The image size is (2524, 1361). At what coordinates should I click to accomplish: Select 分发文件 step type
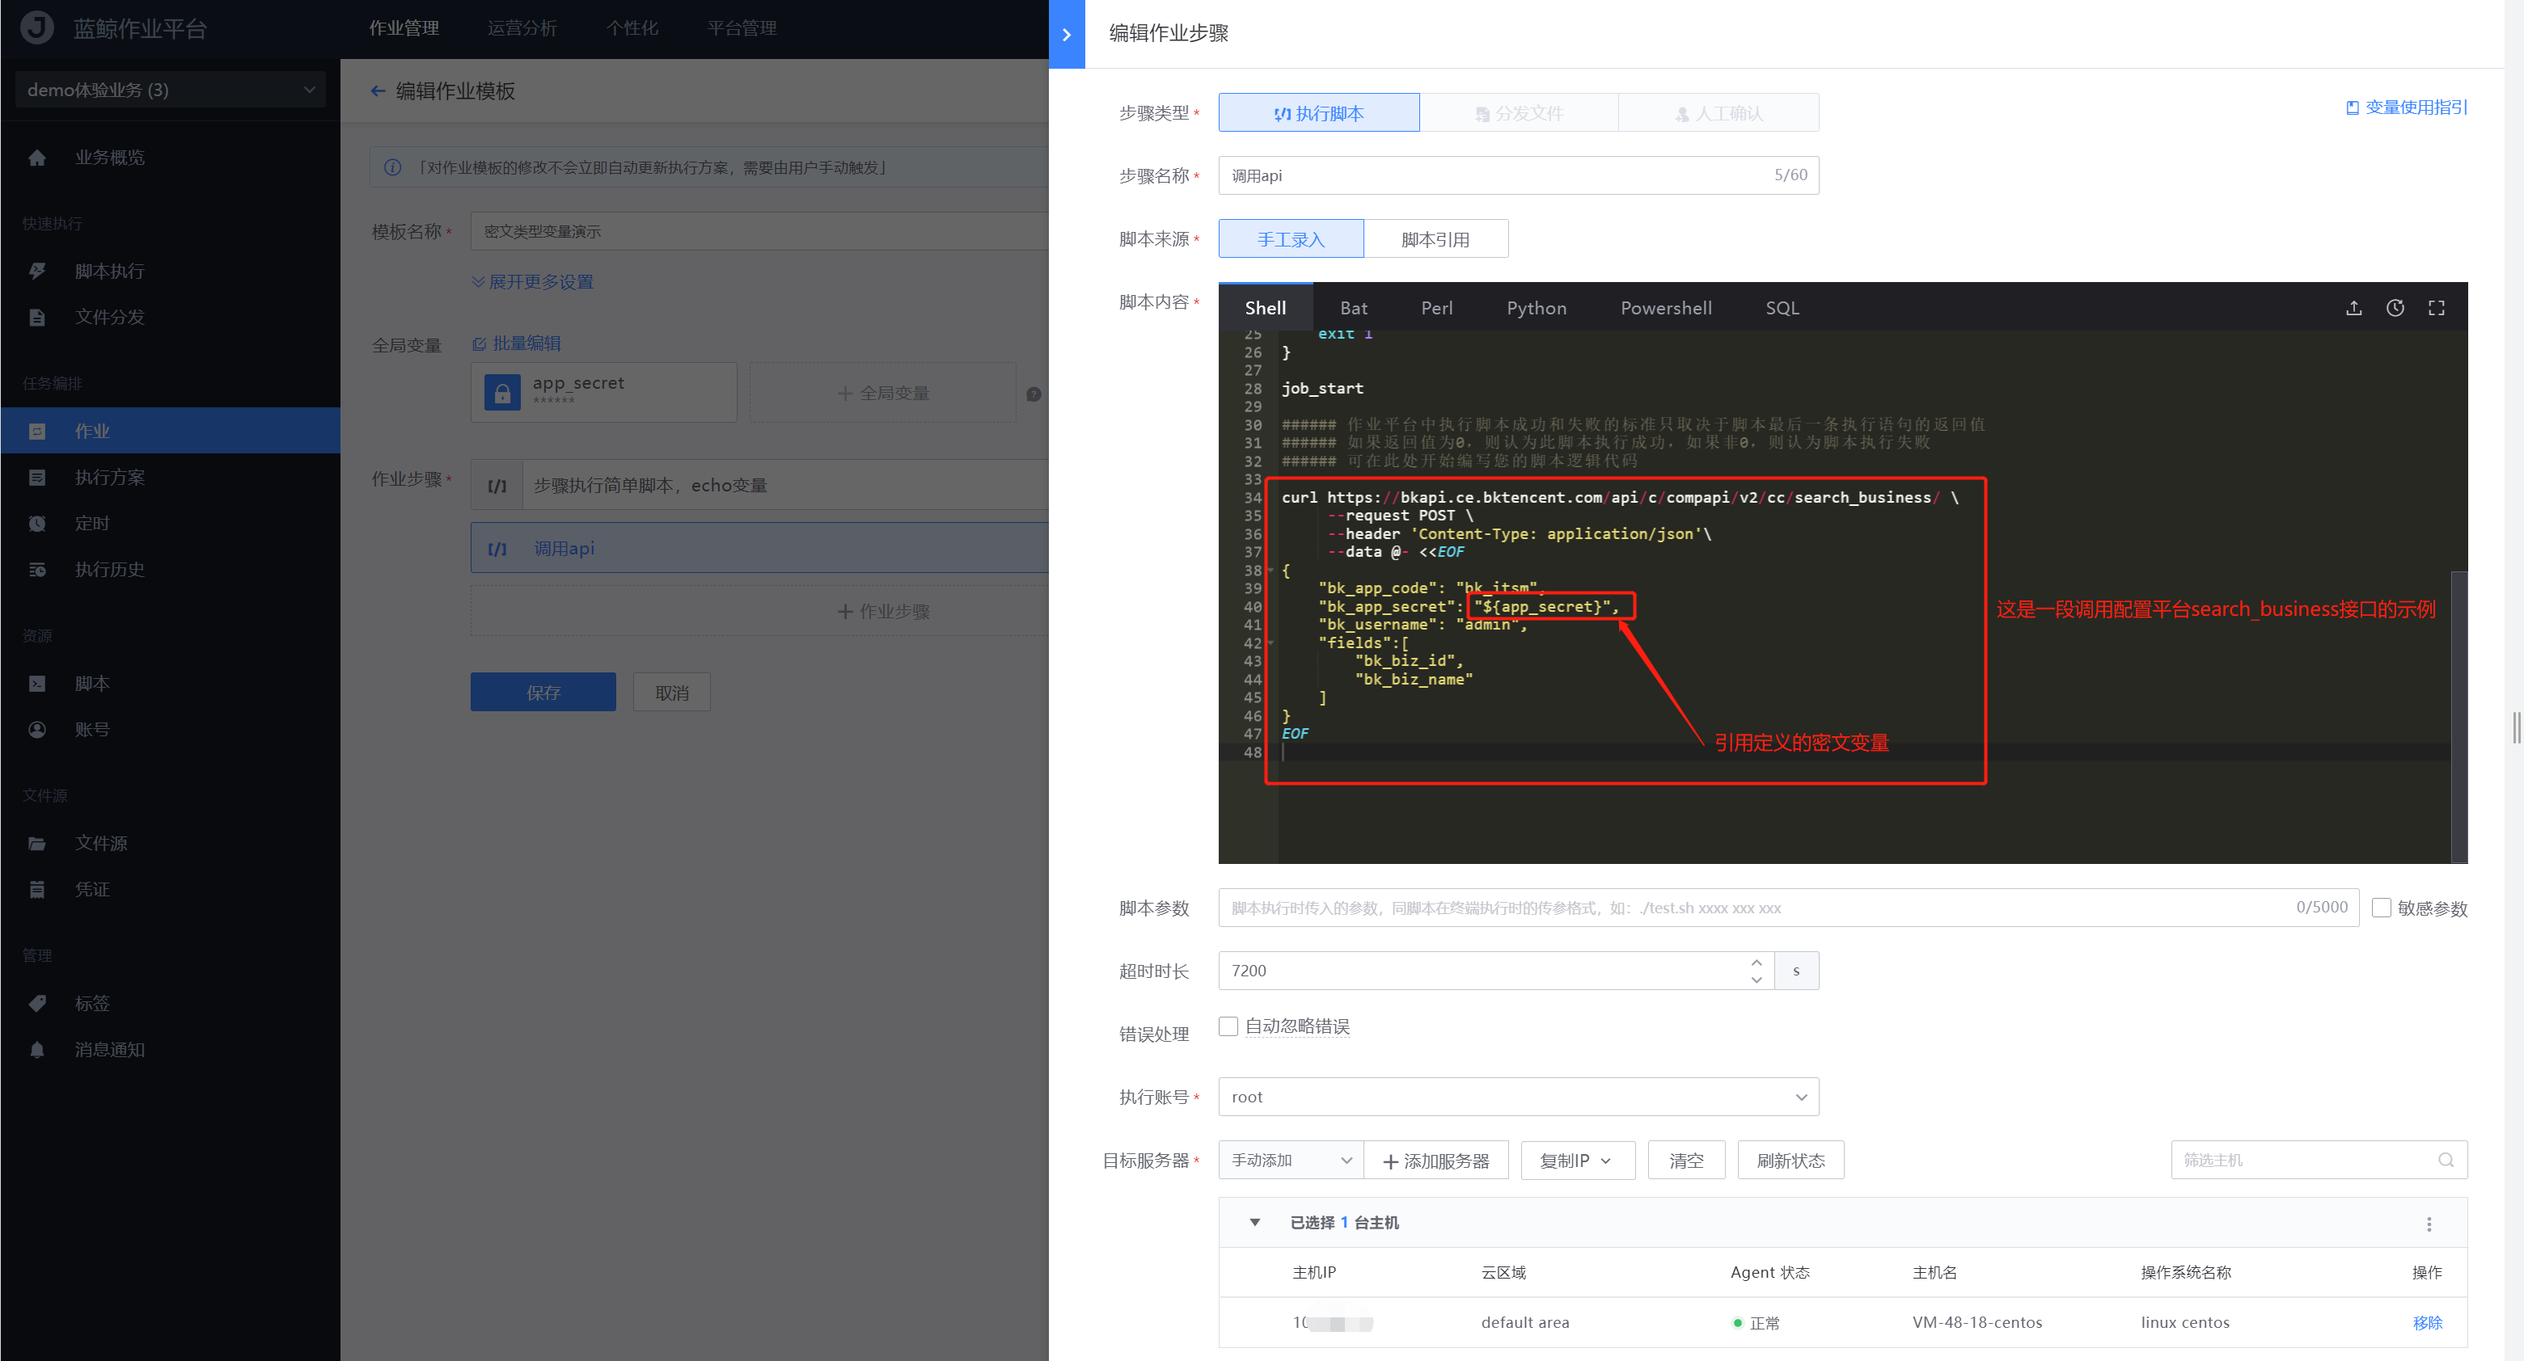(1519, 112)
